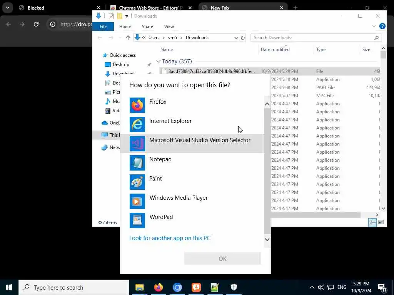Pick Notepad to open this file

click(x=192, y=163)
